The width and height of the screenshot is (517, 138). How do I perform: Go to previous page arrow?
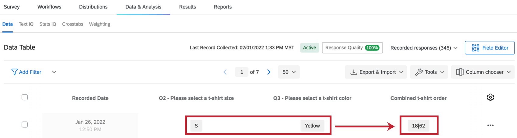(225, 72)
